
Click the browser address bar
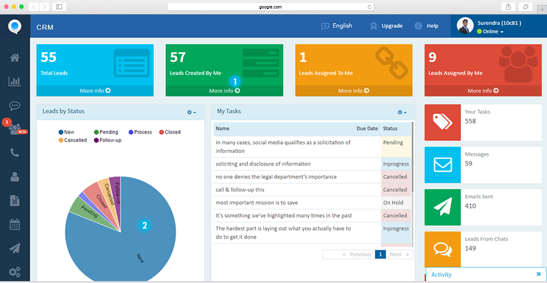click(x=270, y=7)
